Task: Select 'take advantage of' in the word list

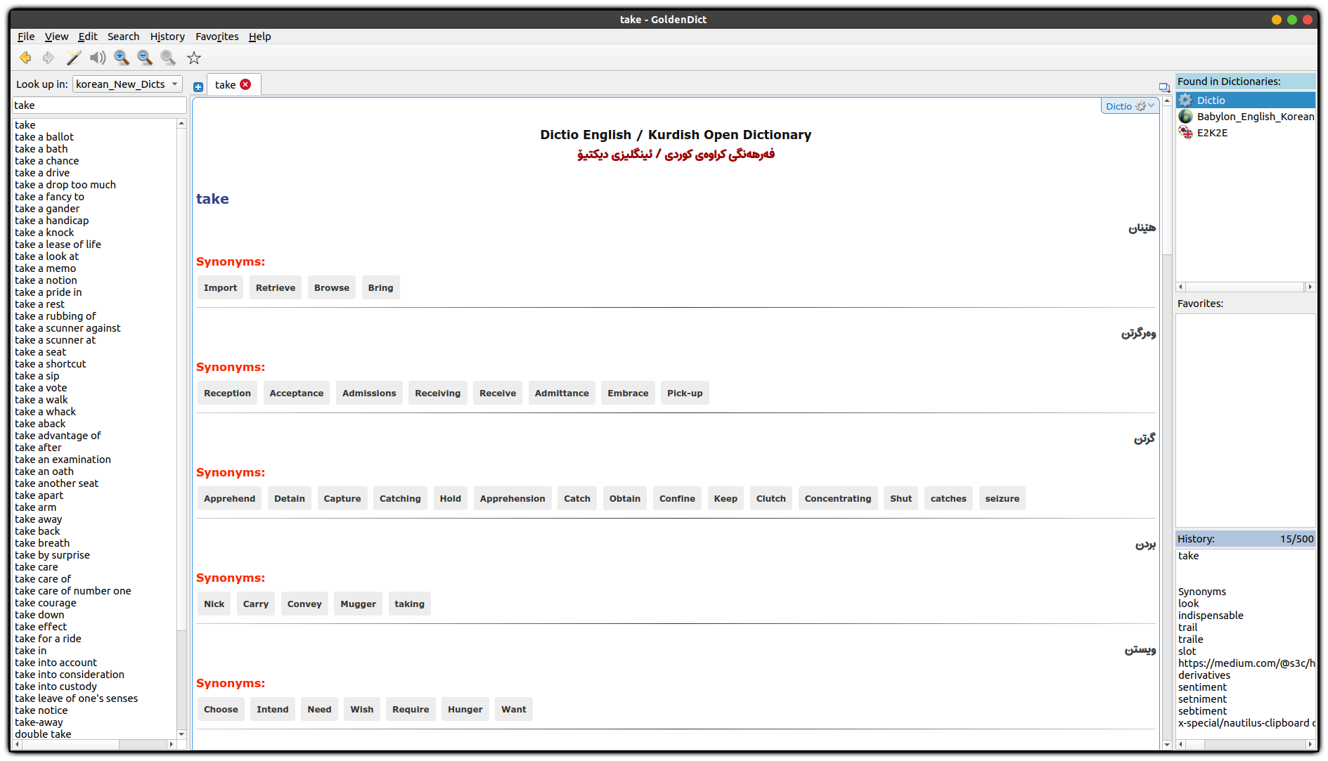Action: (x=58, y=436)
